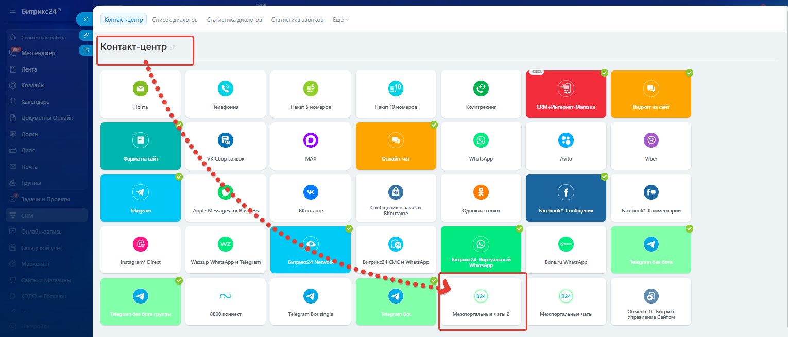Open Битрикс24. Виртуальный WhatsApp tile
The image size is (788, 337).
481,250
